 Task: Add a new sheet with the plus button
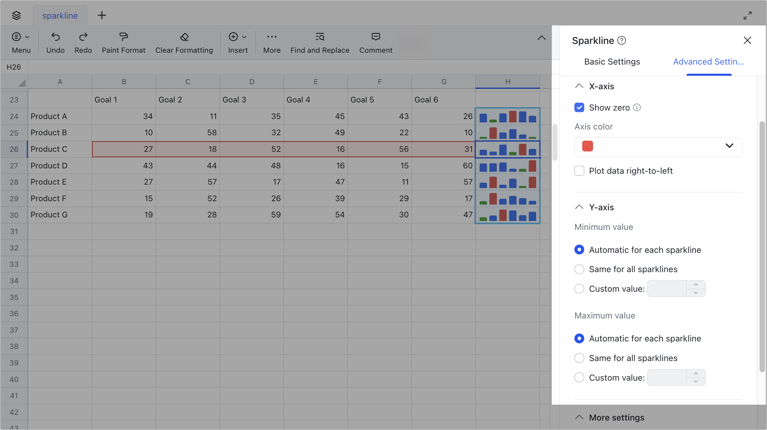102,15
